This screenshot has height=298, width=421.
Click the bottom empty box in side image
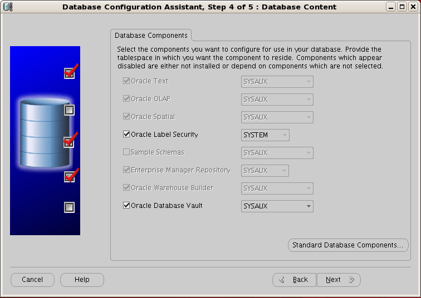point(69,207)
